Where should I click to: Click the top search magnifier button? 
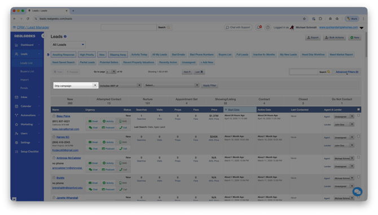click(x=164, y=28)
